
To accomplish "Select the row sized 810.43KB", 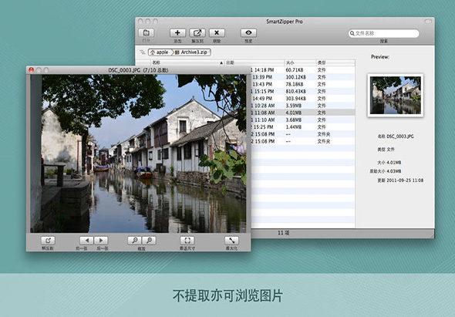I will [302, 91].
